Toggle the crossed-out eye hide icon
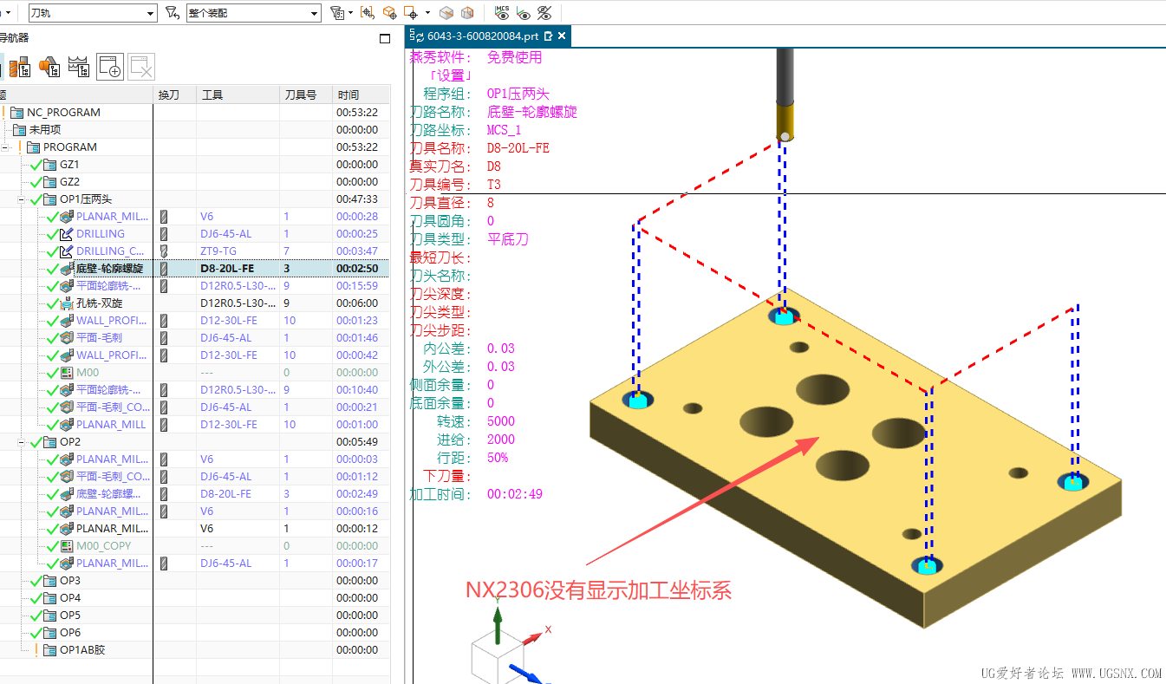Viewport: 1166px width, 684px height. click(544, 13)
